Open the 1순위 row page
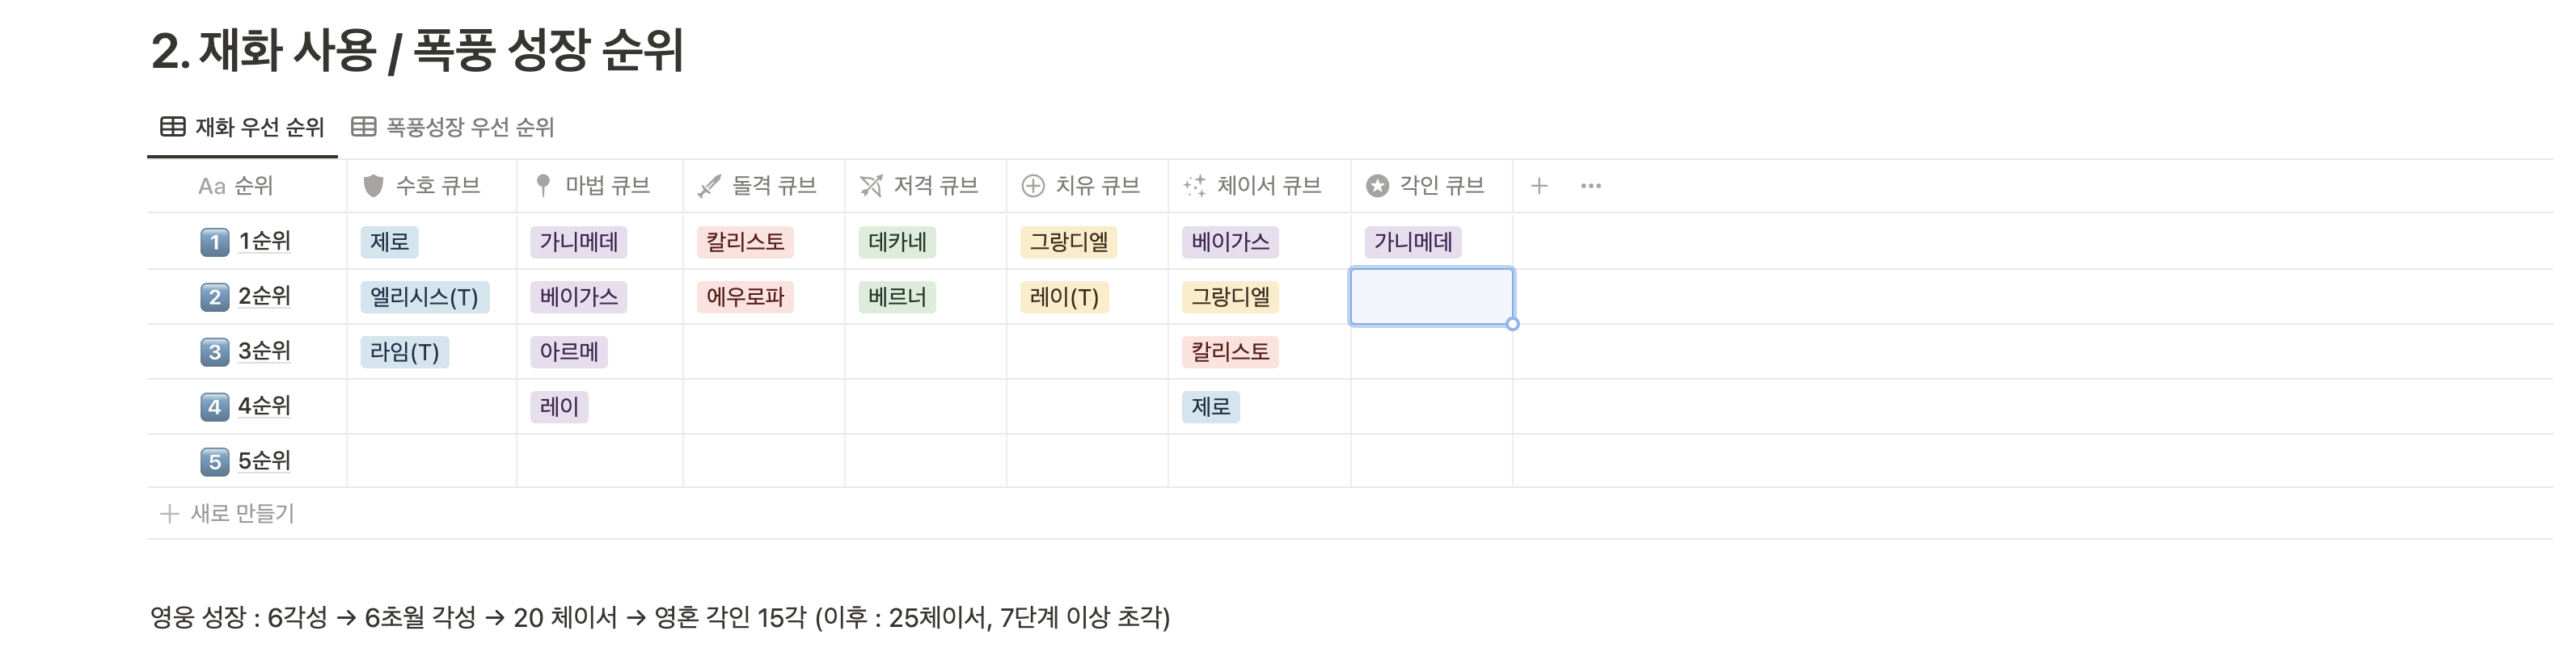The image size is (2576, 656). tap(264, 242)
